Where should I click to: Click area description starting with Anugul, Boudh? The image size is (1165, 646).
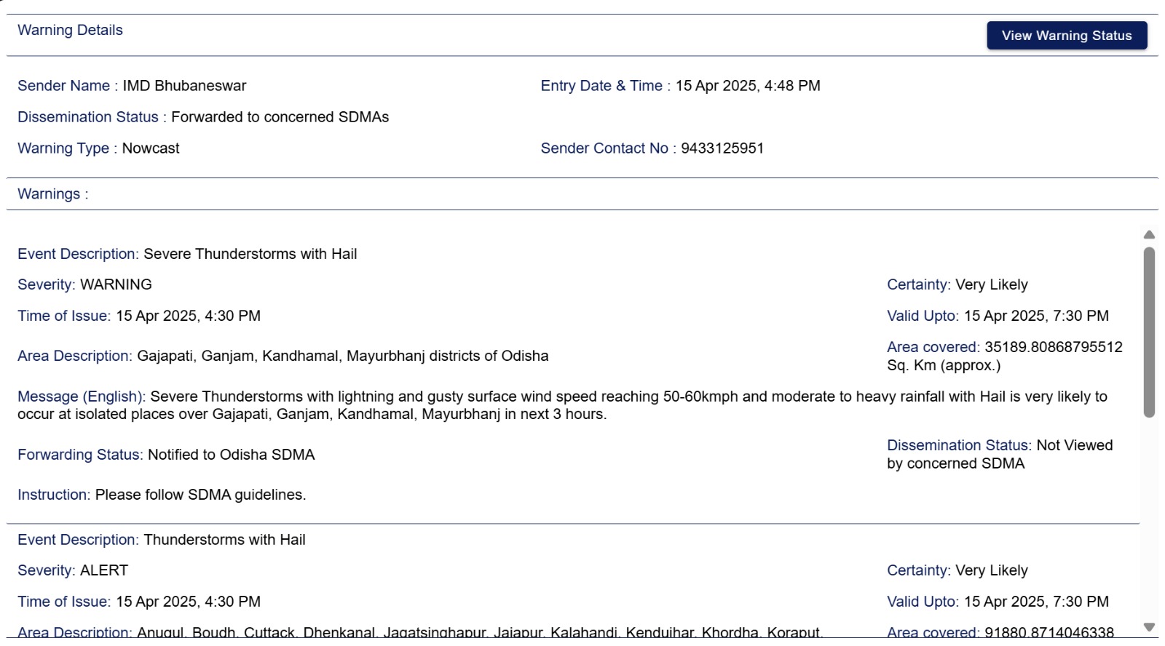coord(480,631)
